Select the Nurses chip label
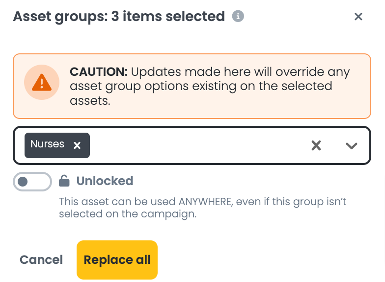This screenshot has height=282, width=385. pyautogui.click(x=47, y=144)
